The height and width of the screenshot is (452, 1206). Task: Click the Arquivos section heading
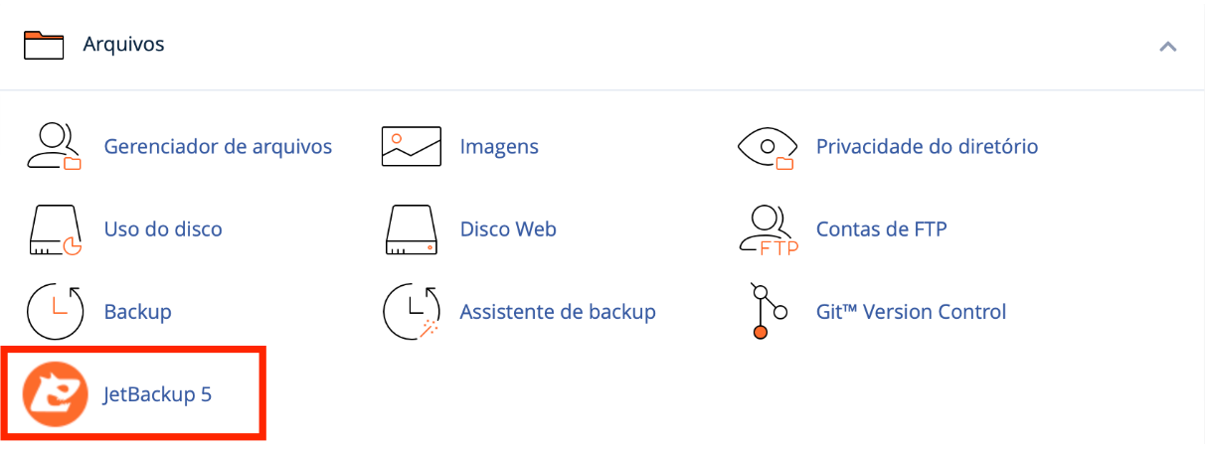click(123, 45)
